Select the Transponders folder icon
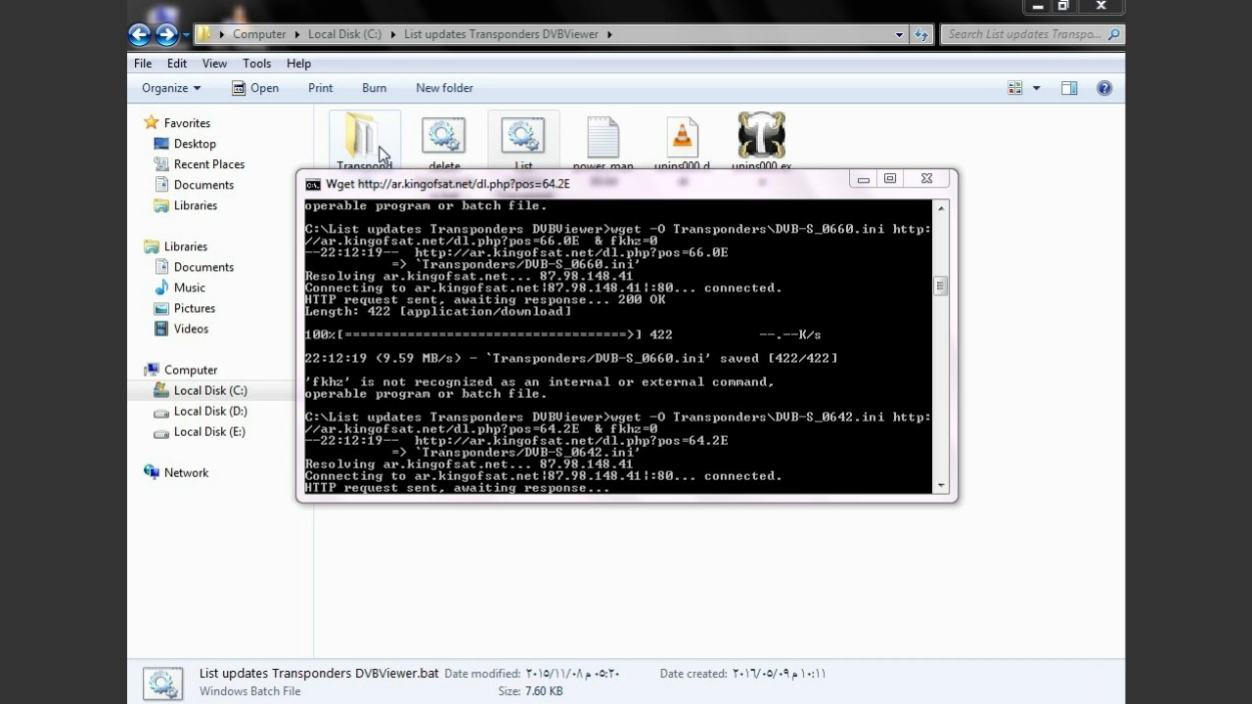This screenshot has width=1252, height=704. 364,136
